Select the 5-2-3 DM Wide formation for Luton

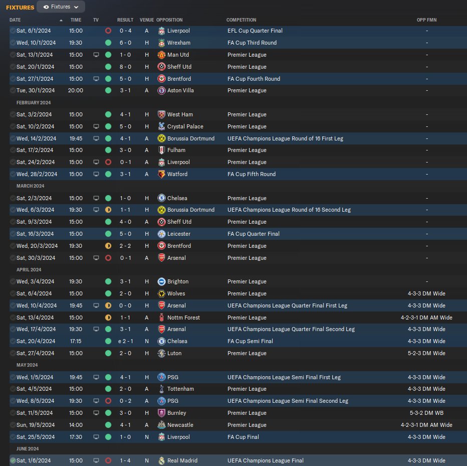click(x=426, y=353)
